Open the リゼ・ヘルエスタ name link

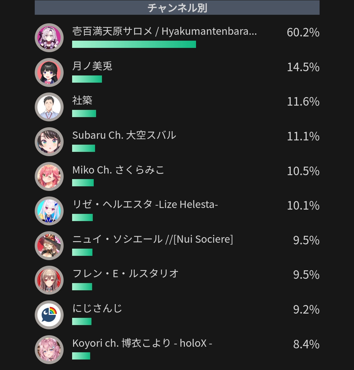pyautogui.click(x=145, y=204)
